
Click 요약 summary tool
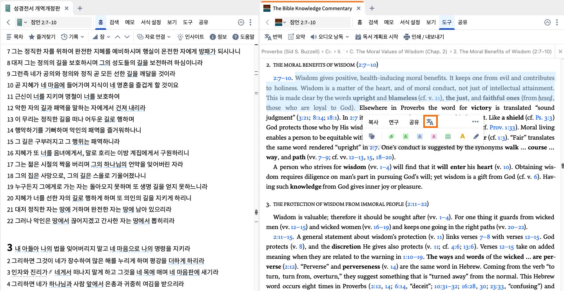296,37
